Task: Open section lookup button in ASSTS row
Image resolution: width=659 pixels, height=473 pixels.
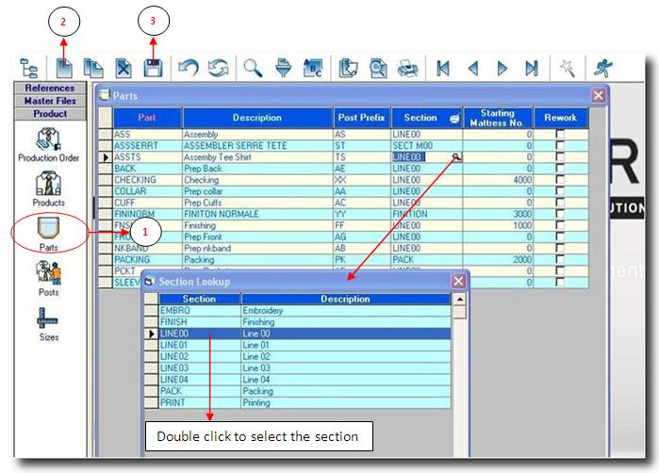Action: 457,157
